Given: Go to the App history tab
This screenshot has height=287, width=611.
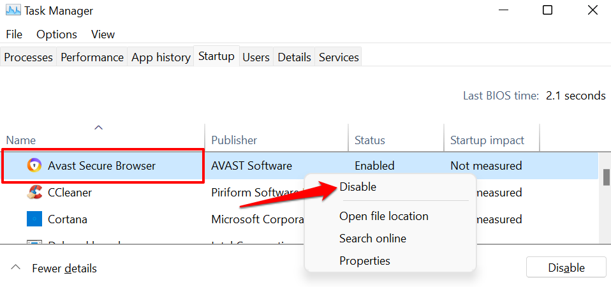Looking at the screenshot, I should tap(161, 57).
